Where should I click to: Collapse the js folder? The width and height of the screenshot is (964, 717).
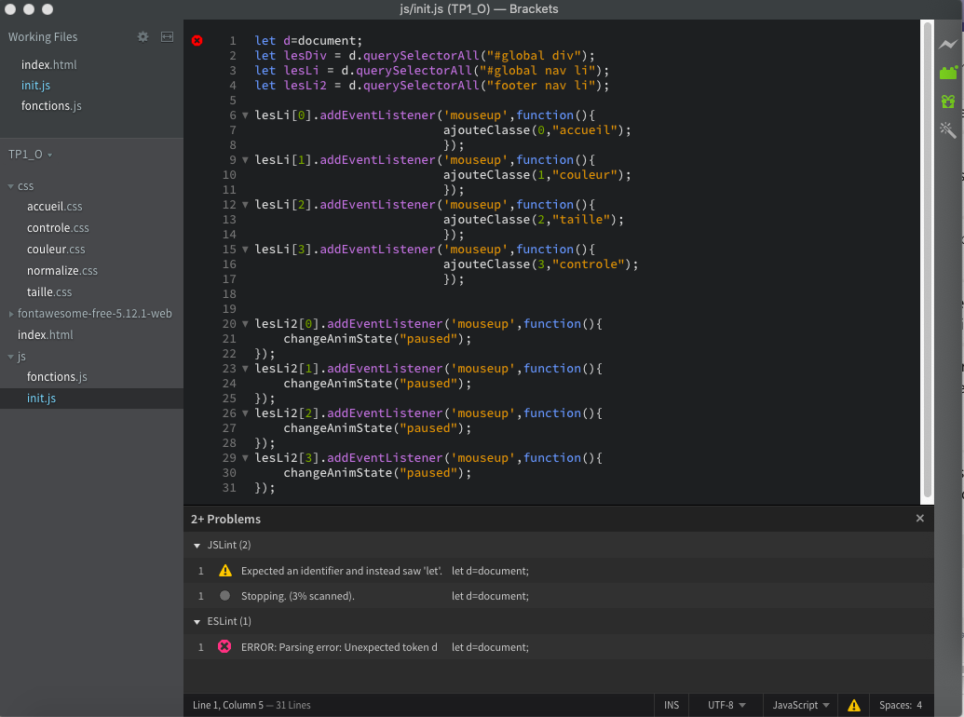[x=10, y=357]
